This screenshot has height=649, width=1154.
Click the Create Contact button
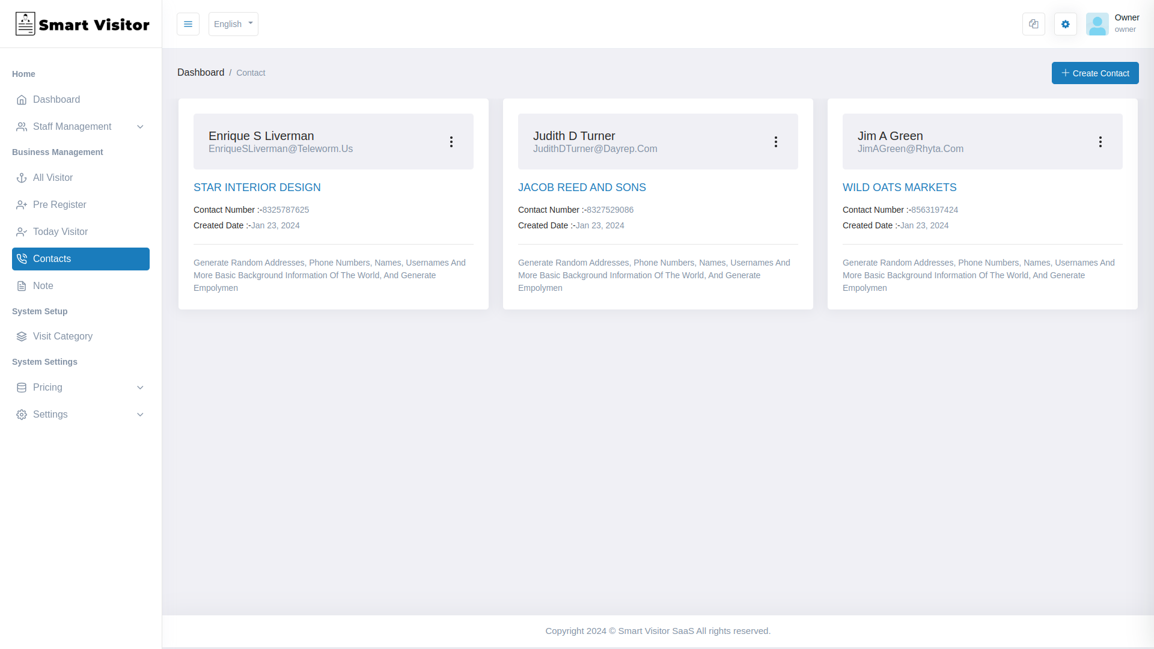click(x=1095, y=73)
